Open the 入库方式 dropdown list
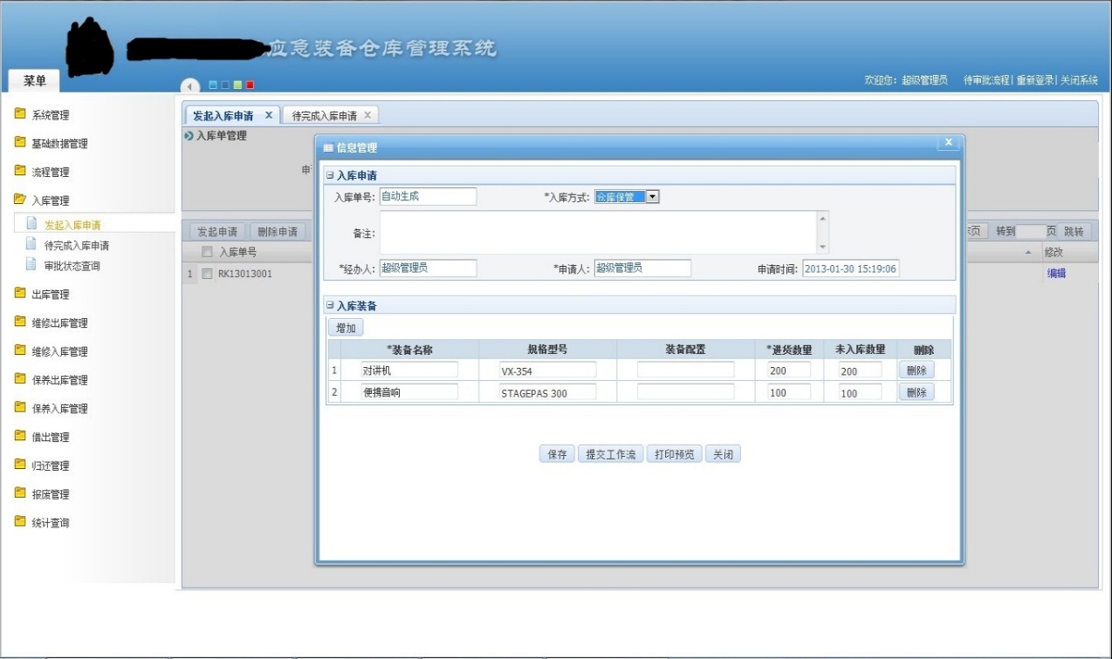This screenshot has height=659, width=1112. pos(652,197)
